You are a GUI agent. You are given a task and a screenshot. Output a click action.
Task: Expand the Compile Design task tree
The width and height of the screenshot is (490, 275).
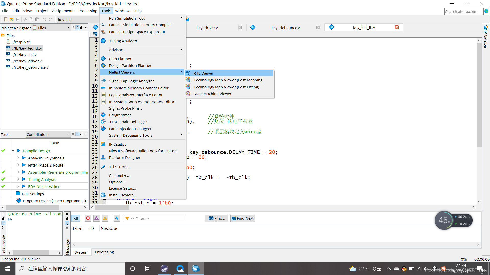[x=13, y=151]
